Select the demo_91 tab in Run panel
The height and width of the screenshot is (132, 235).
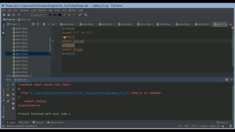click(x=22, y=80)
